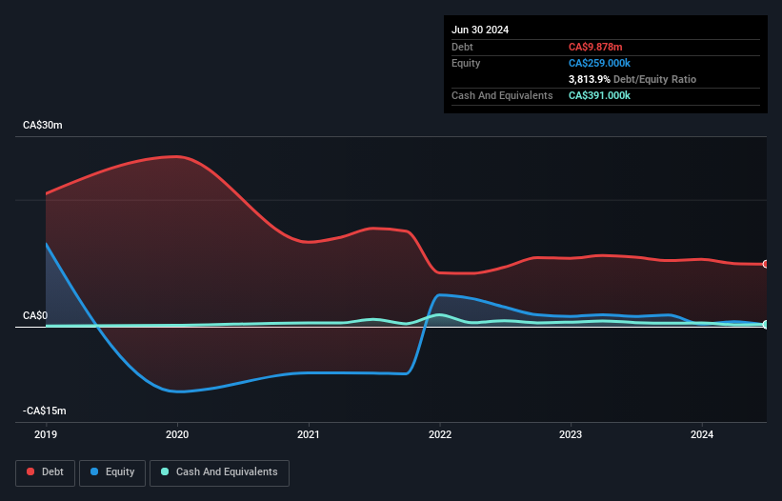The height and width of the screenshot is (501, 782).
Task: Select the 2020 axis label
Action: [177, 434]
